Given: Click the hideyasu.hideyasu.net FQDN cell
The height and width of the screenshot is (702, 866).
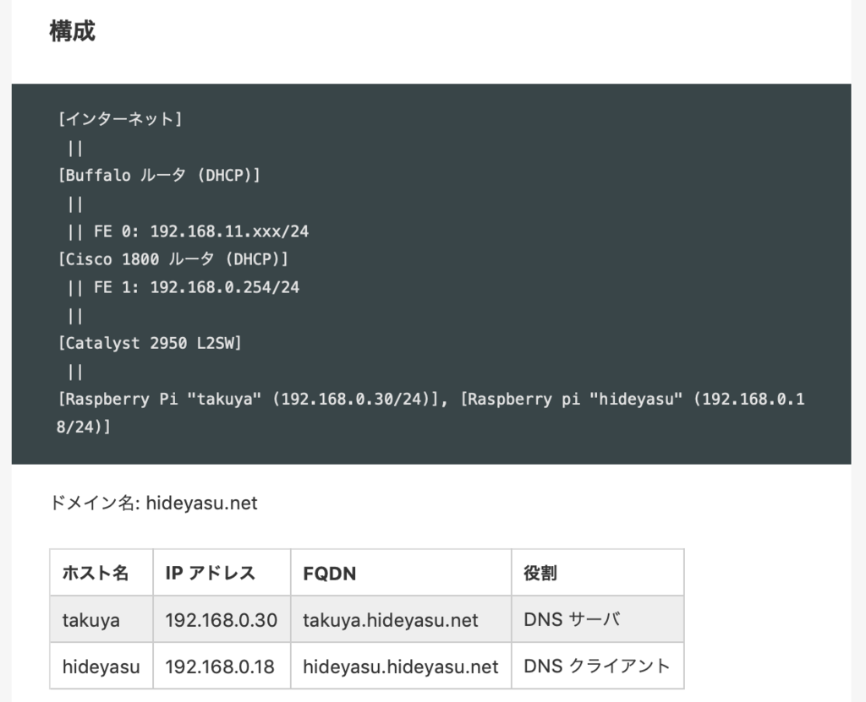Looking at the screenshot, I should 401,667.
